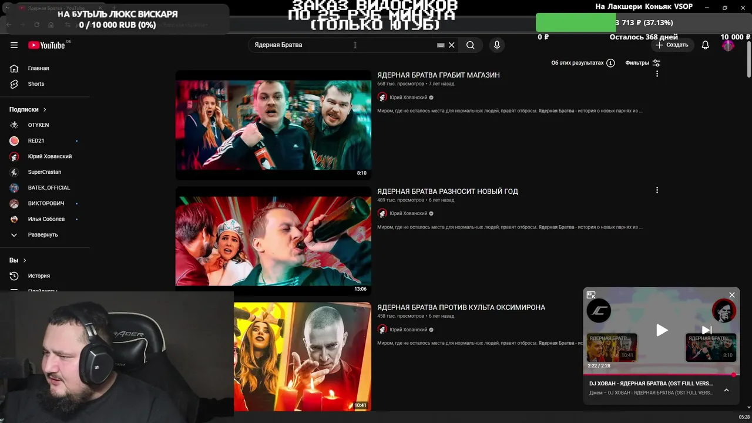Open more options for РАЗНОСИТ НОВЫЙ ГОД video
The height and width of the screenshot is (423, 752).
click(657, 190)
